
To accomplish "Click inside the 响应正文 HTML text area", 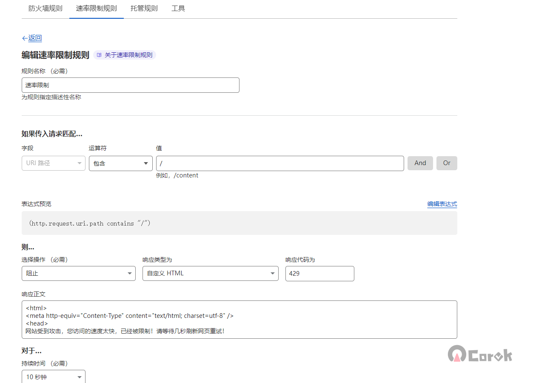I will (x=239, y=319).
